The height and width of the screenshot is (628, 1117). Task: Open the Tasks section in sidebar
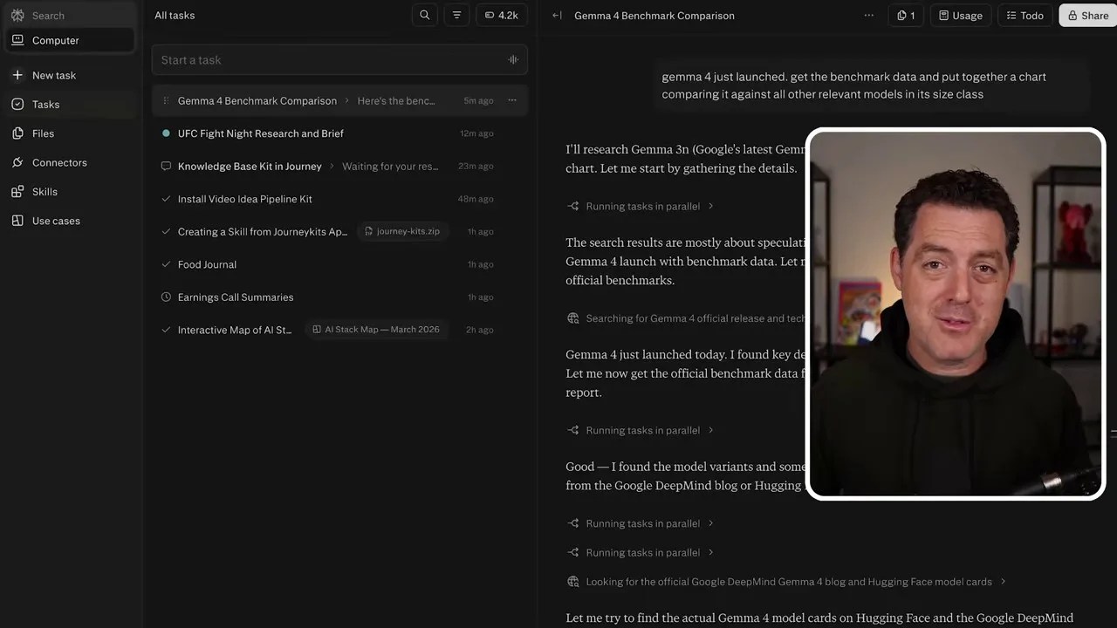point(70,105)
